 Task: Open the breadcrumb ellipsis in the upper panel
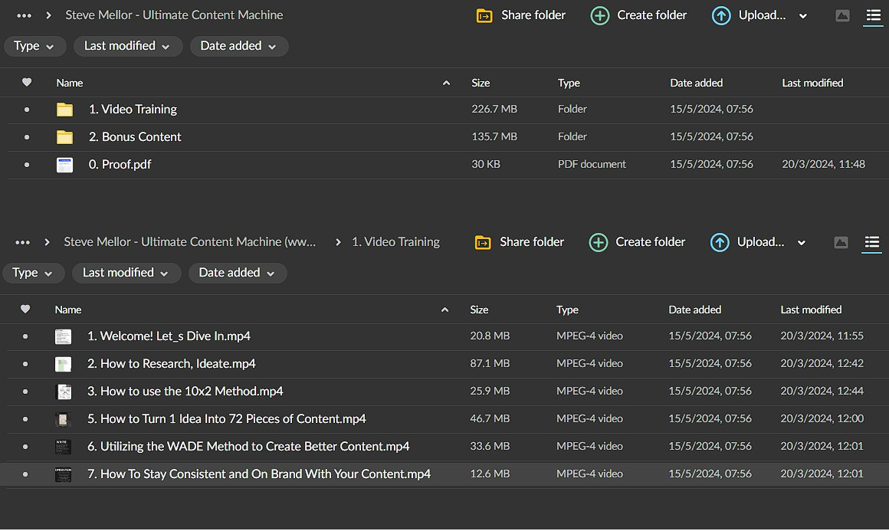[x=24, y=16]
